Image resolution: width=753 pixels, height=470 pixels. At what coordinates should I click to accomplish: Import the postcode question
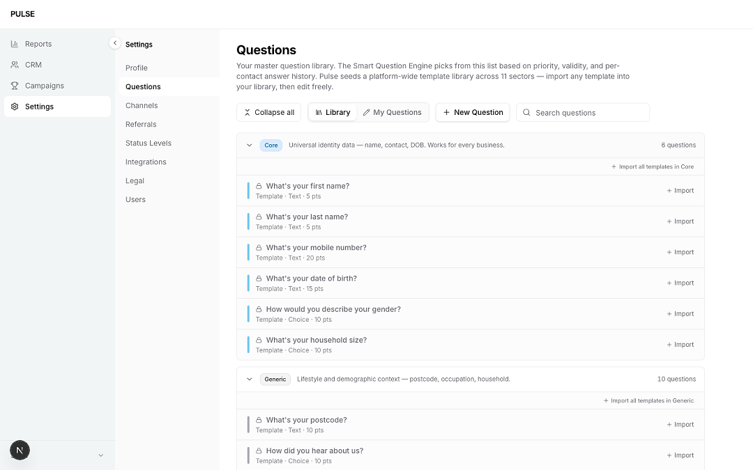(x=680, y=425)
